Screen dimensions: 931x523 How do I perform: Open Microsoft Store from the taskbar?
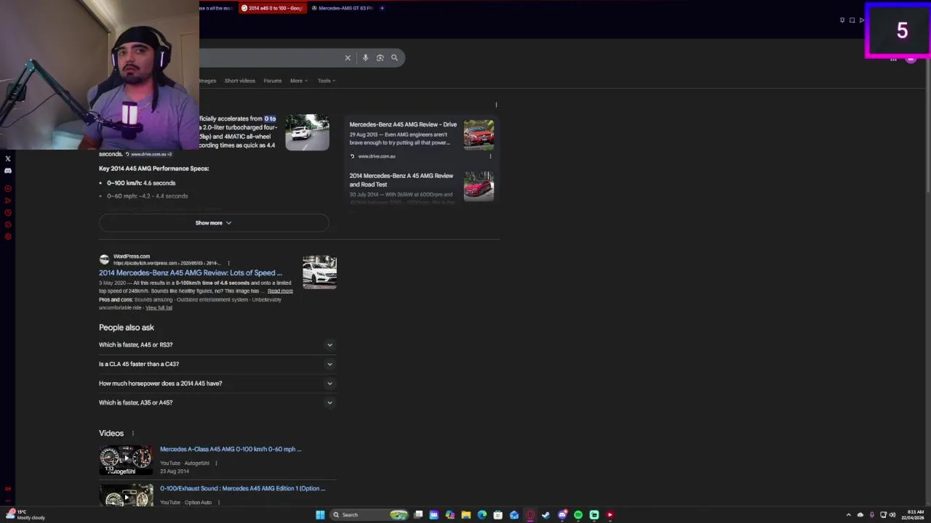click(x=498, y=515)
